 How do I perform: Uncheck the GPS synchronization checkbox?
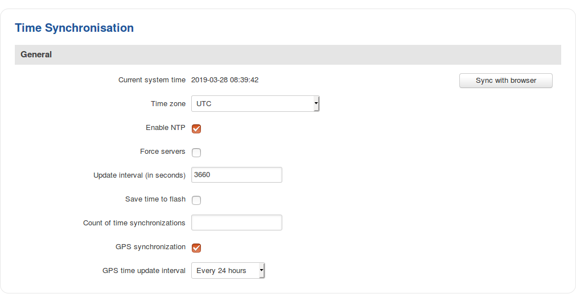click(196, 248)
